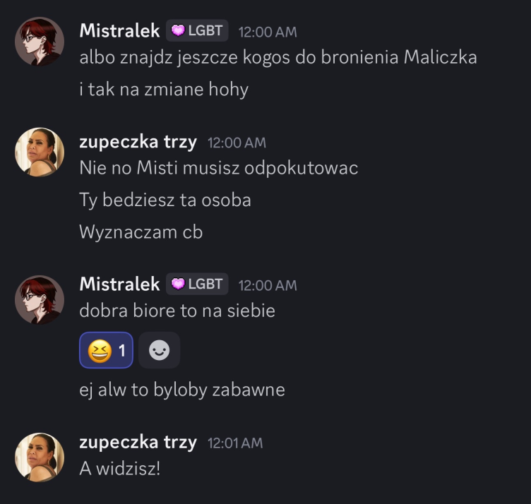Click the add reaction smiley button
Viewport: 531px width, 504px height.
click(159, 350)
